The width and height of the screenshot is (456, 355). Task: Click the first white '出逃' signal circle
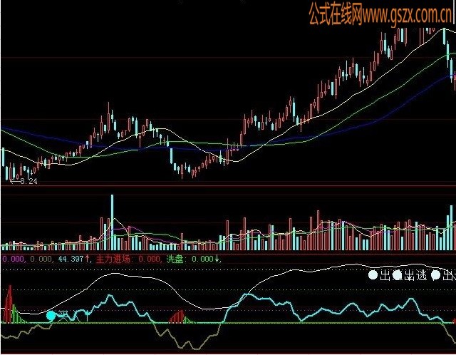[x=373, y=275]
